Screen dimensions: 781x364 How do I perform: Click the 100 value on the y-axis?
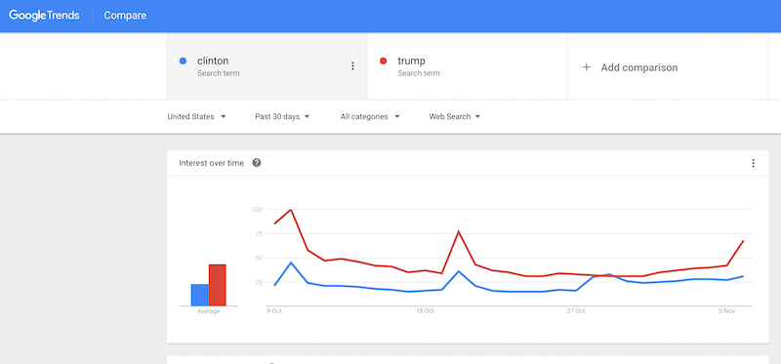257,209
